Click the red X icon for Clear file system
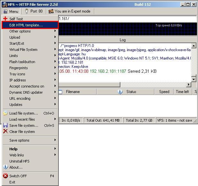The image size is (198, 186). point(5,131)
